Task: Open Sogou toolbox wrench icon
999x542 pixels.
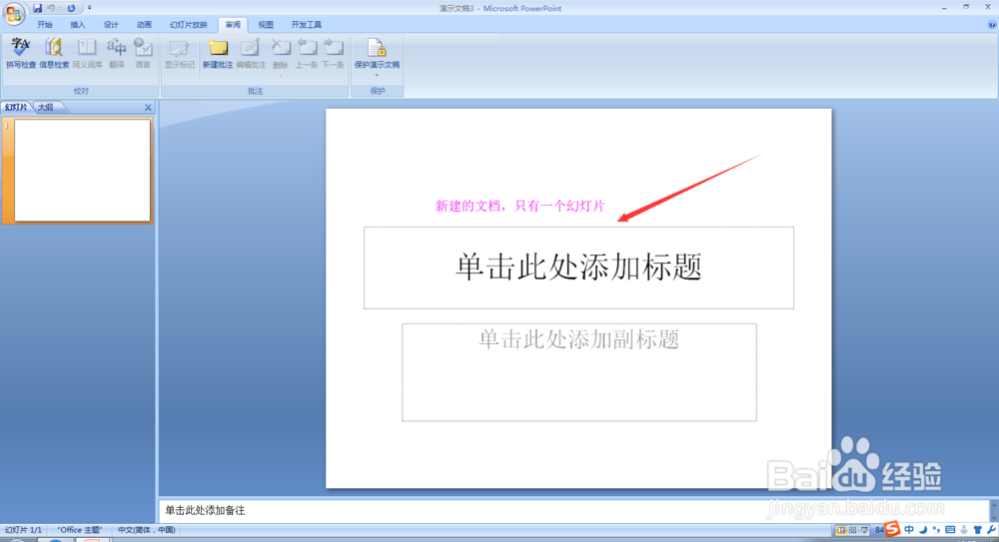Action: [x=991, y=529]
